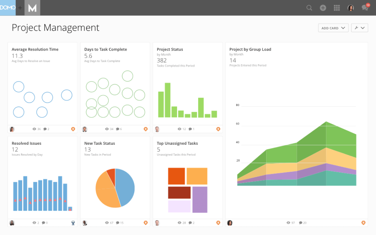Viewport: 376px width, 235px height.
Task: Open the Project by Group Load card title
Action: (250, 50)
